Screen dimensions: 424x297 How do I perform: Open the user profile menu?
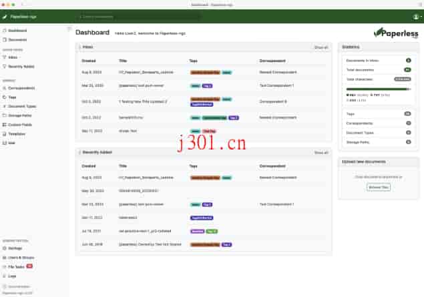[415, 16]
